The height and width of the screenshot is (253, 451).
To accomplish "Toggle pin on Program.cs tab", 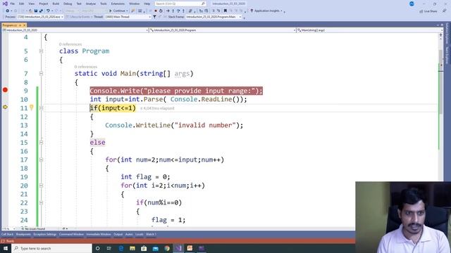I will point(20,25).
